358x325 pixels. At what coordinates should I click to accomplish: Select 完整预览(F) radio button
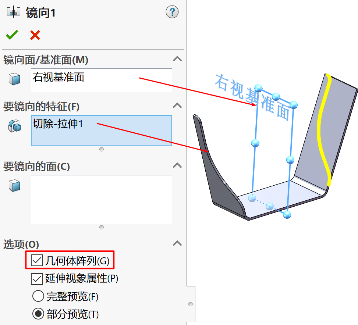click(x=38, y=296)
